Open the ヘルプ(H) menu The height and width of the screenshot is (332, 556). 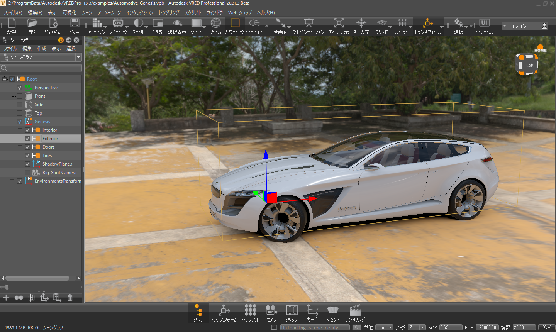click(x=266, y=13)
